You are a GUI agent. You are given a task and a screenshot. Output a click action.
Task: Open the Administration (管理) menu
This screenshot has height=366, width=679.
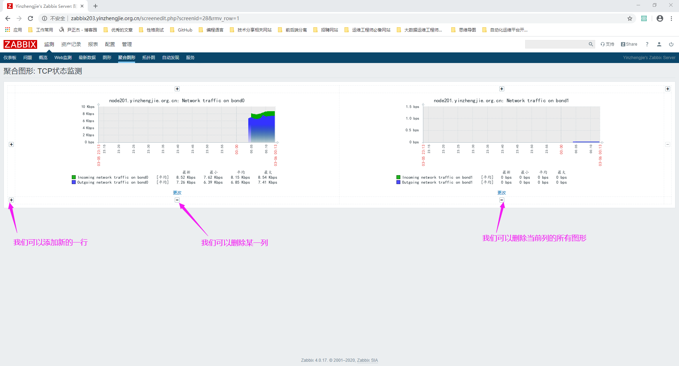(127, 44)
